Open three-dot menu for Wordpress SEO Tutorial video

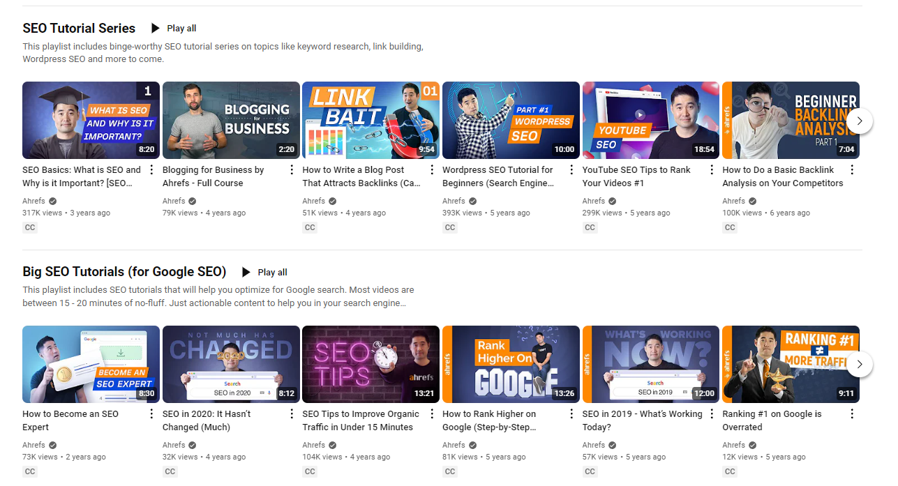(571, 170)
